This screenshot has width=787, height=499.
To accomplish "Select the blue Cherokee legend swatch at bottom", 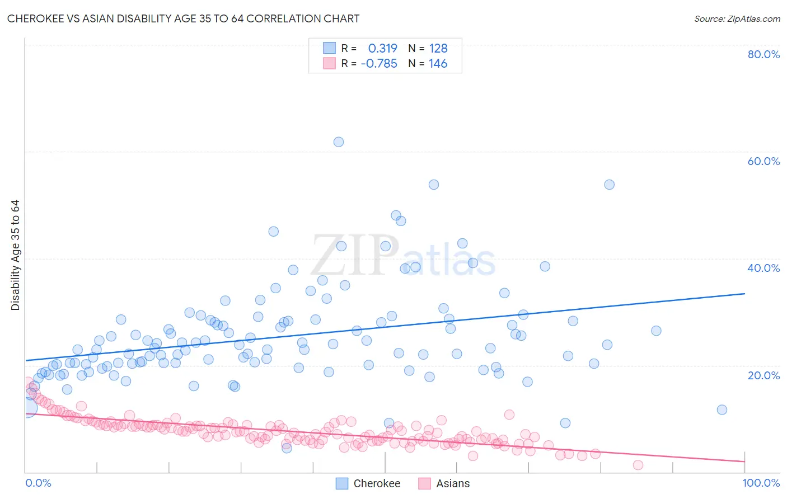I will [342, 483].
